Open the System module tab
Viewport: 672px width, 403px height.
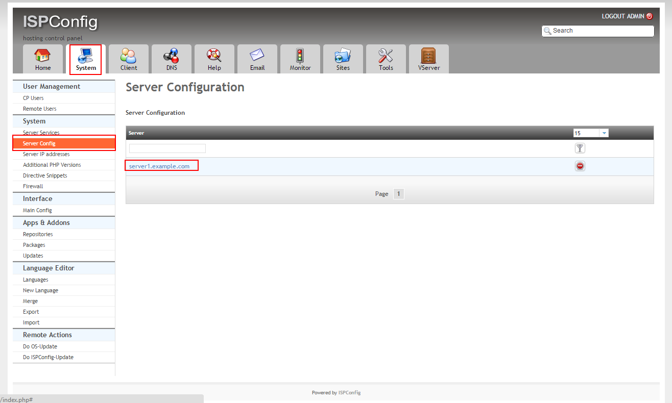(86, 59)
